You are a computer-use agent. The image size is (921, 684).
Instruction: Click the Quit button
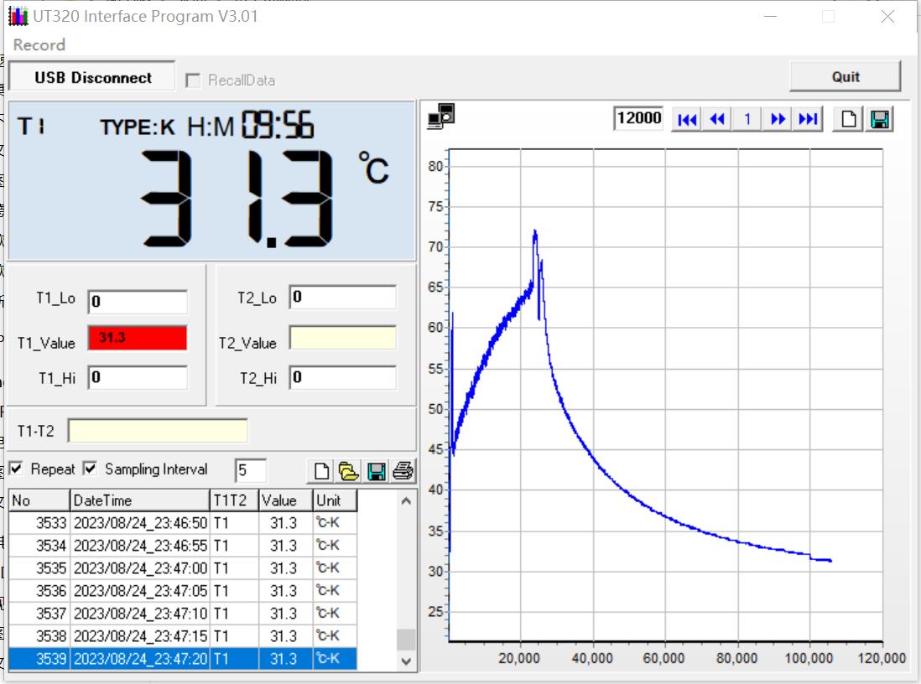coord(845,76)
